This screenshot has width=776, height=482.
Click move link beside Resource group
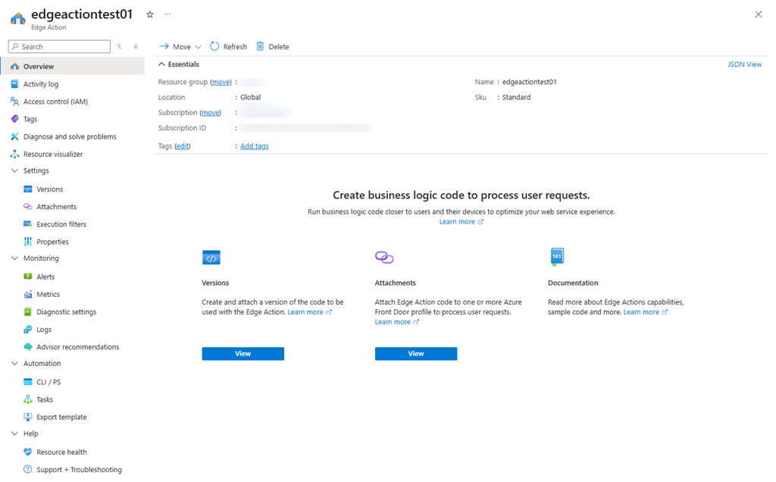[x=221, y=82]
